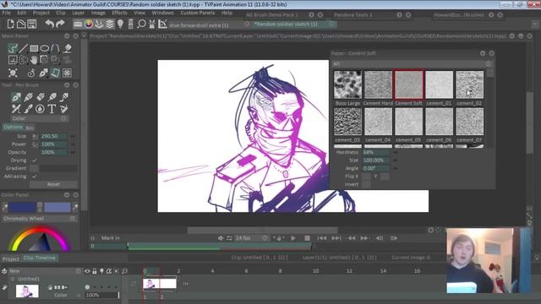Select the straight line tool
Screen dimensions: 541x304
(23, 48)
